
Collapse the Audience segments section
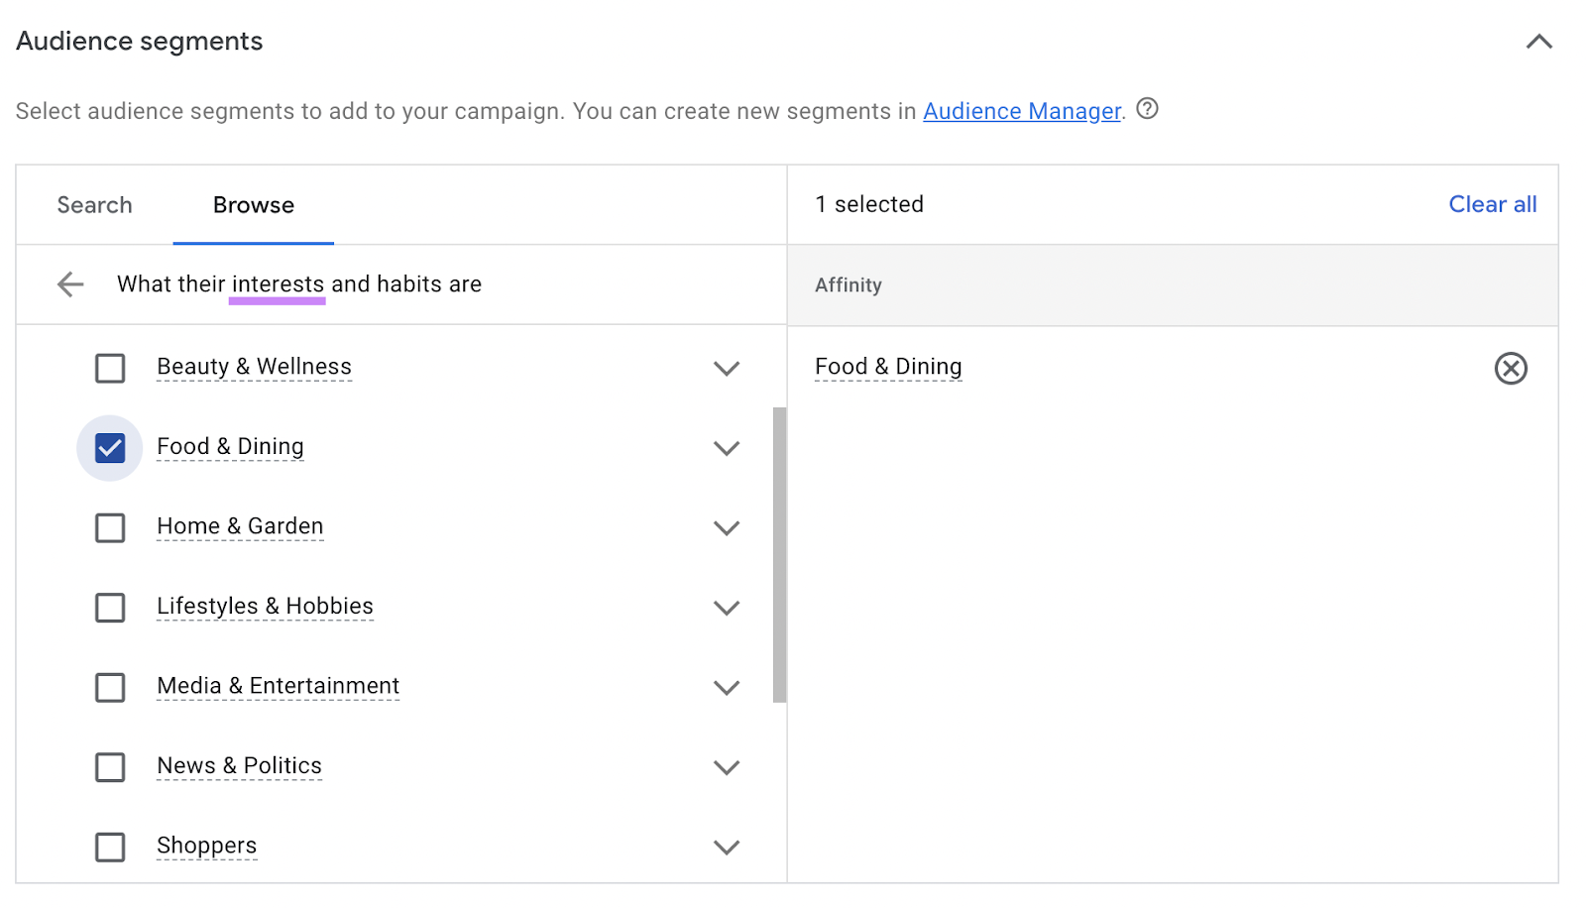[1538, 42]
